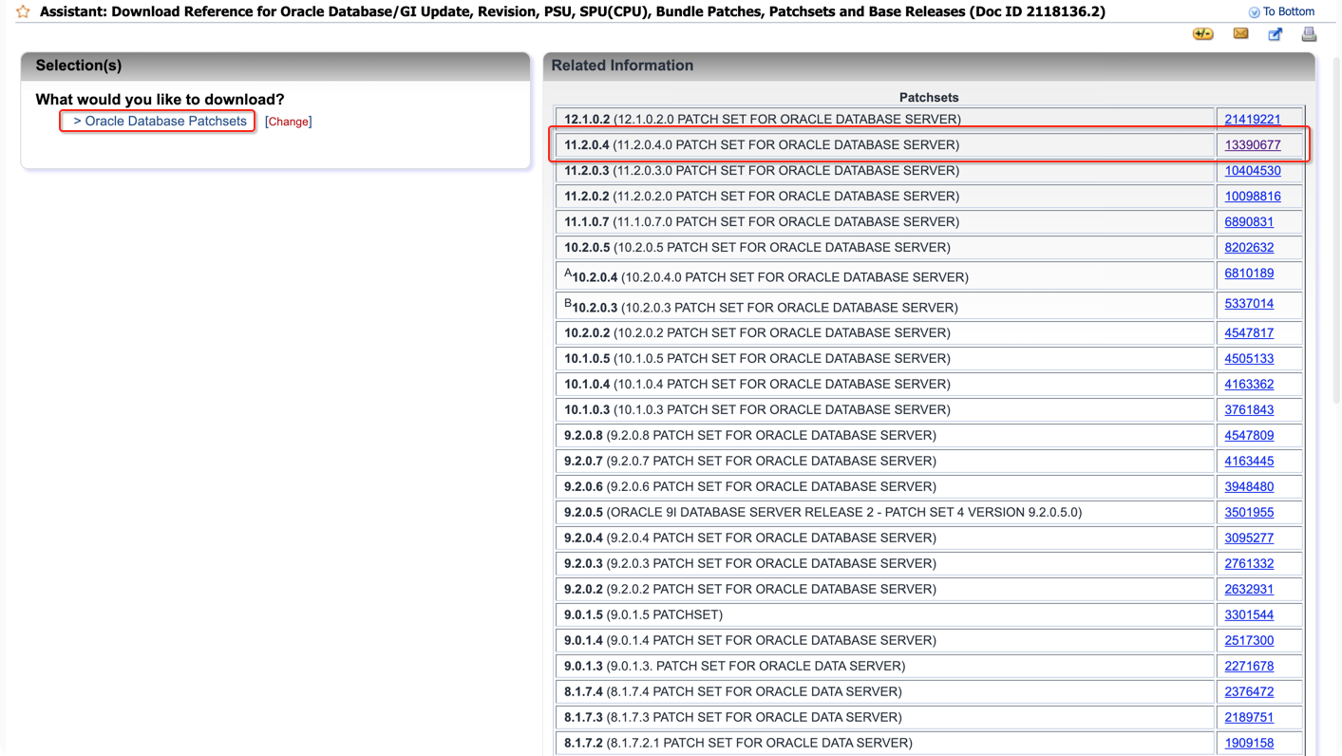
Task: Click the 10.2.0.4 patch set description text
Action: tap(766, 276)
